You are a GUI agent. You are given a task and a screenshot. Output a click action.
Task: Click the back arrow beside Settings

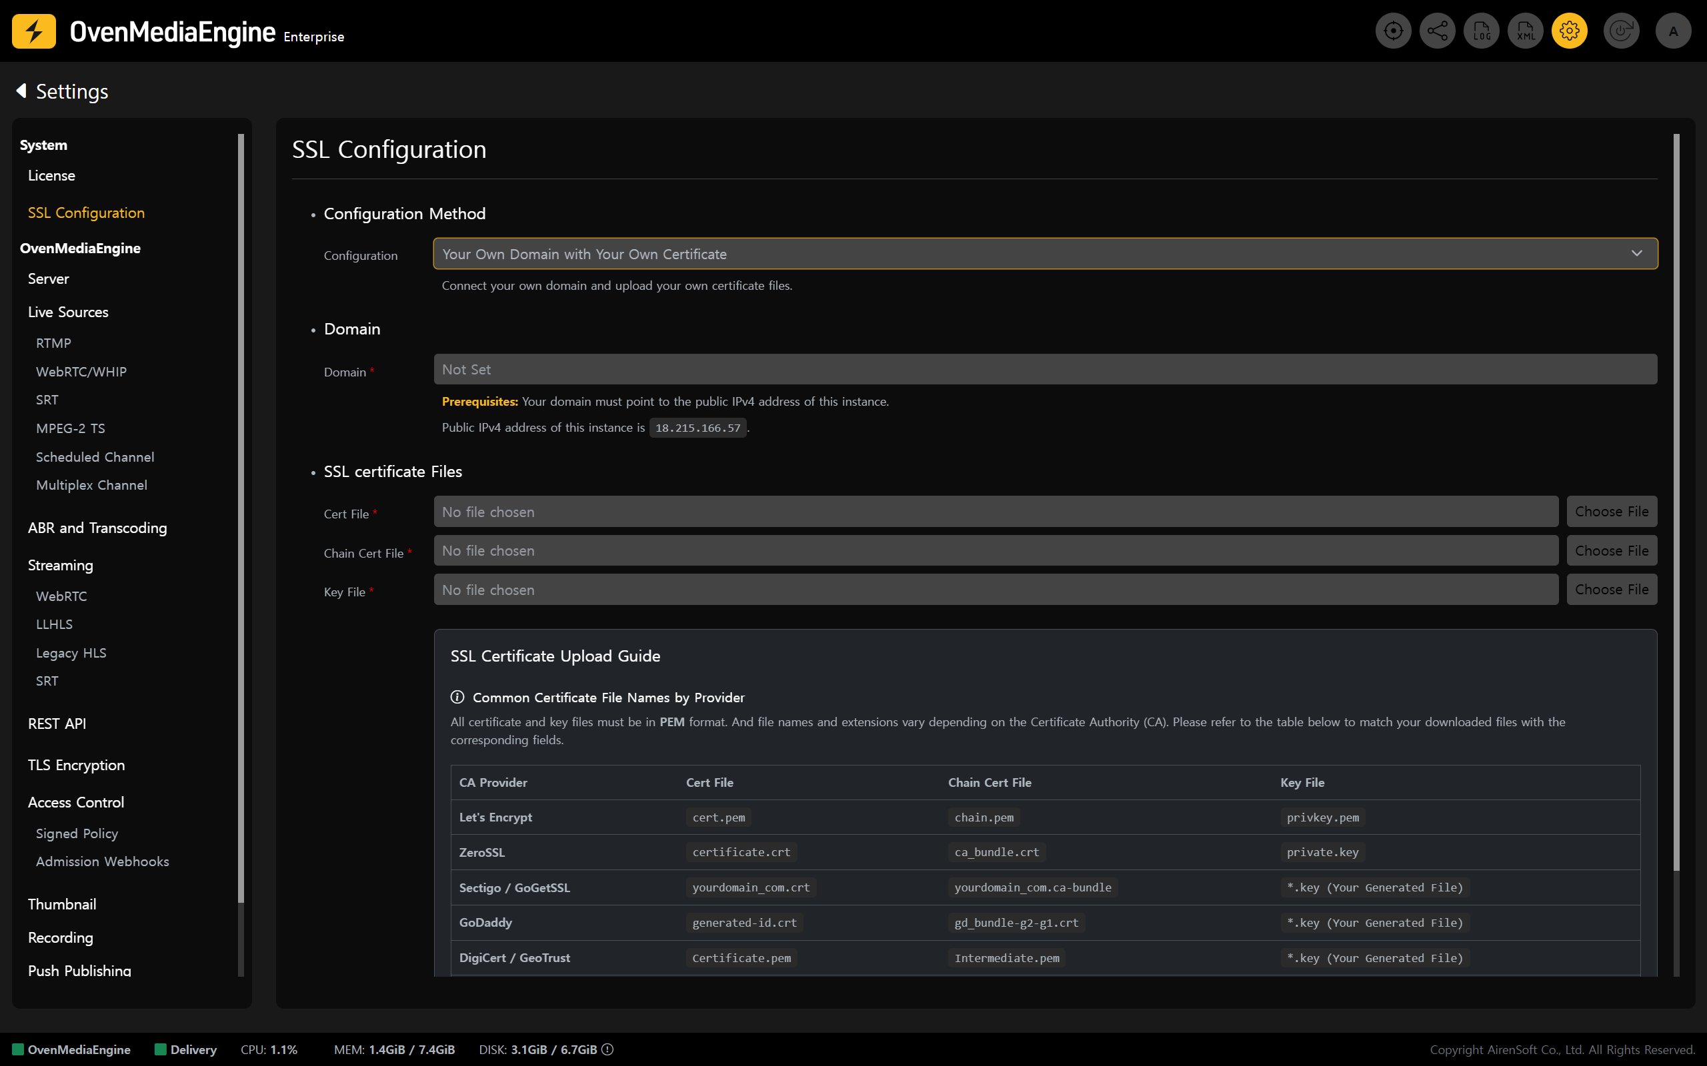point(21,91)
